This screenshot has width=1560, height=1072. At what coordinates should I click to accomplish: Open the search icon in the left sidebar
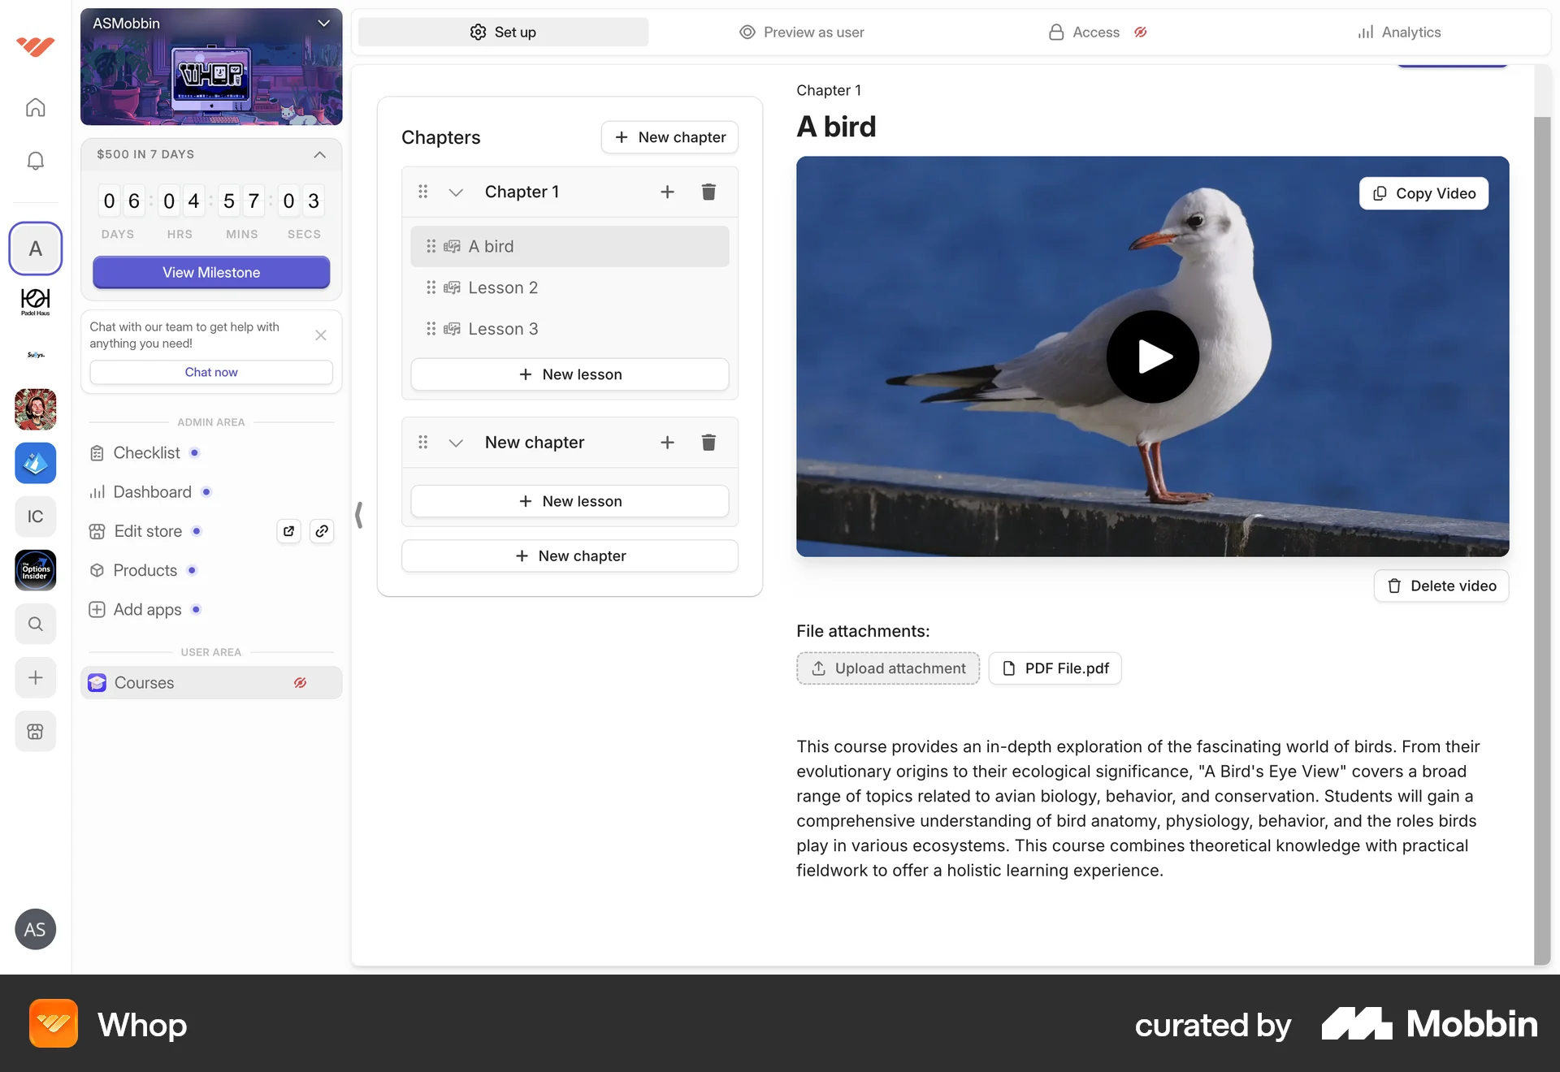click(x=35, y=625)
